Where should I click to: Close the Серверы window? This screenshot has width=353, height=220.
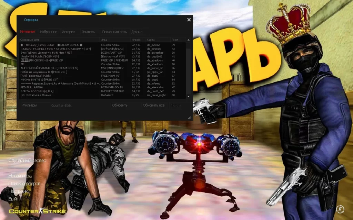189,20
